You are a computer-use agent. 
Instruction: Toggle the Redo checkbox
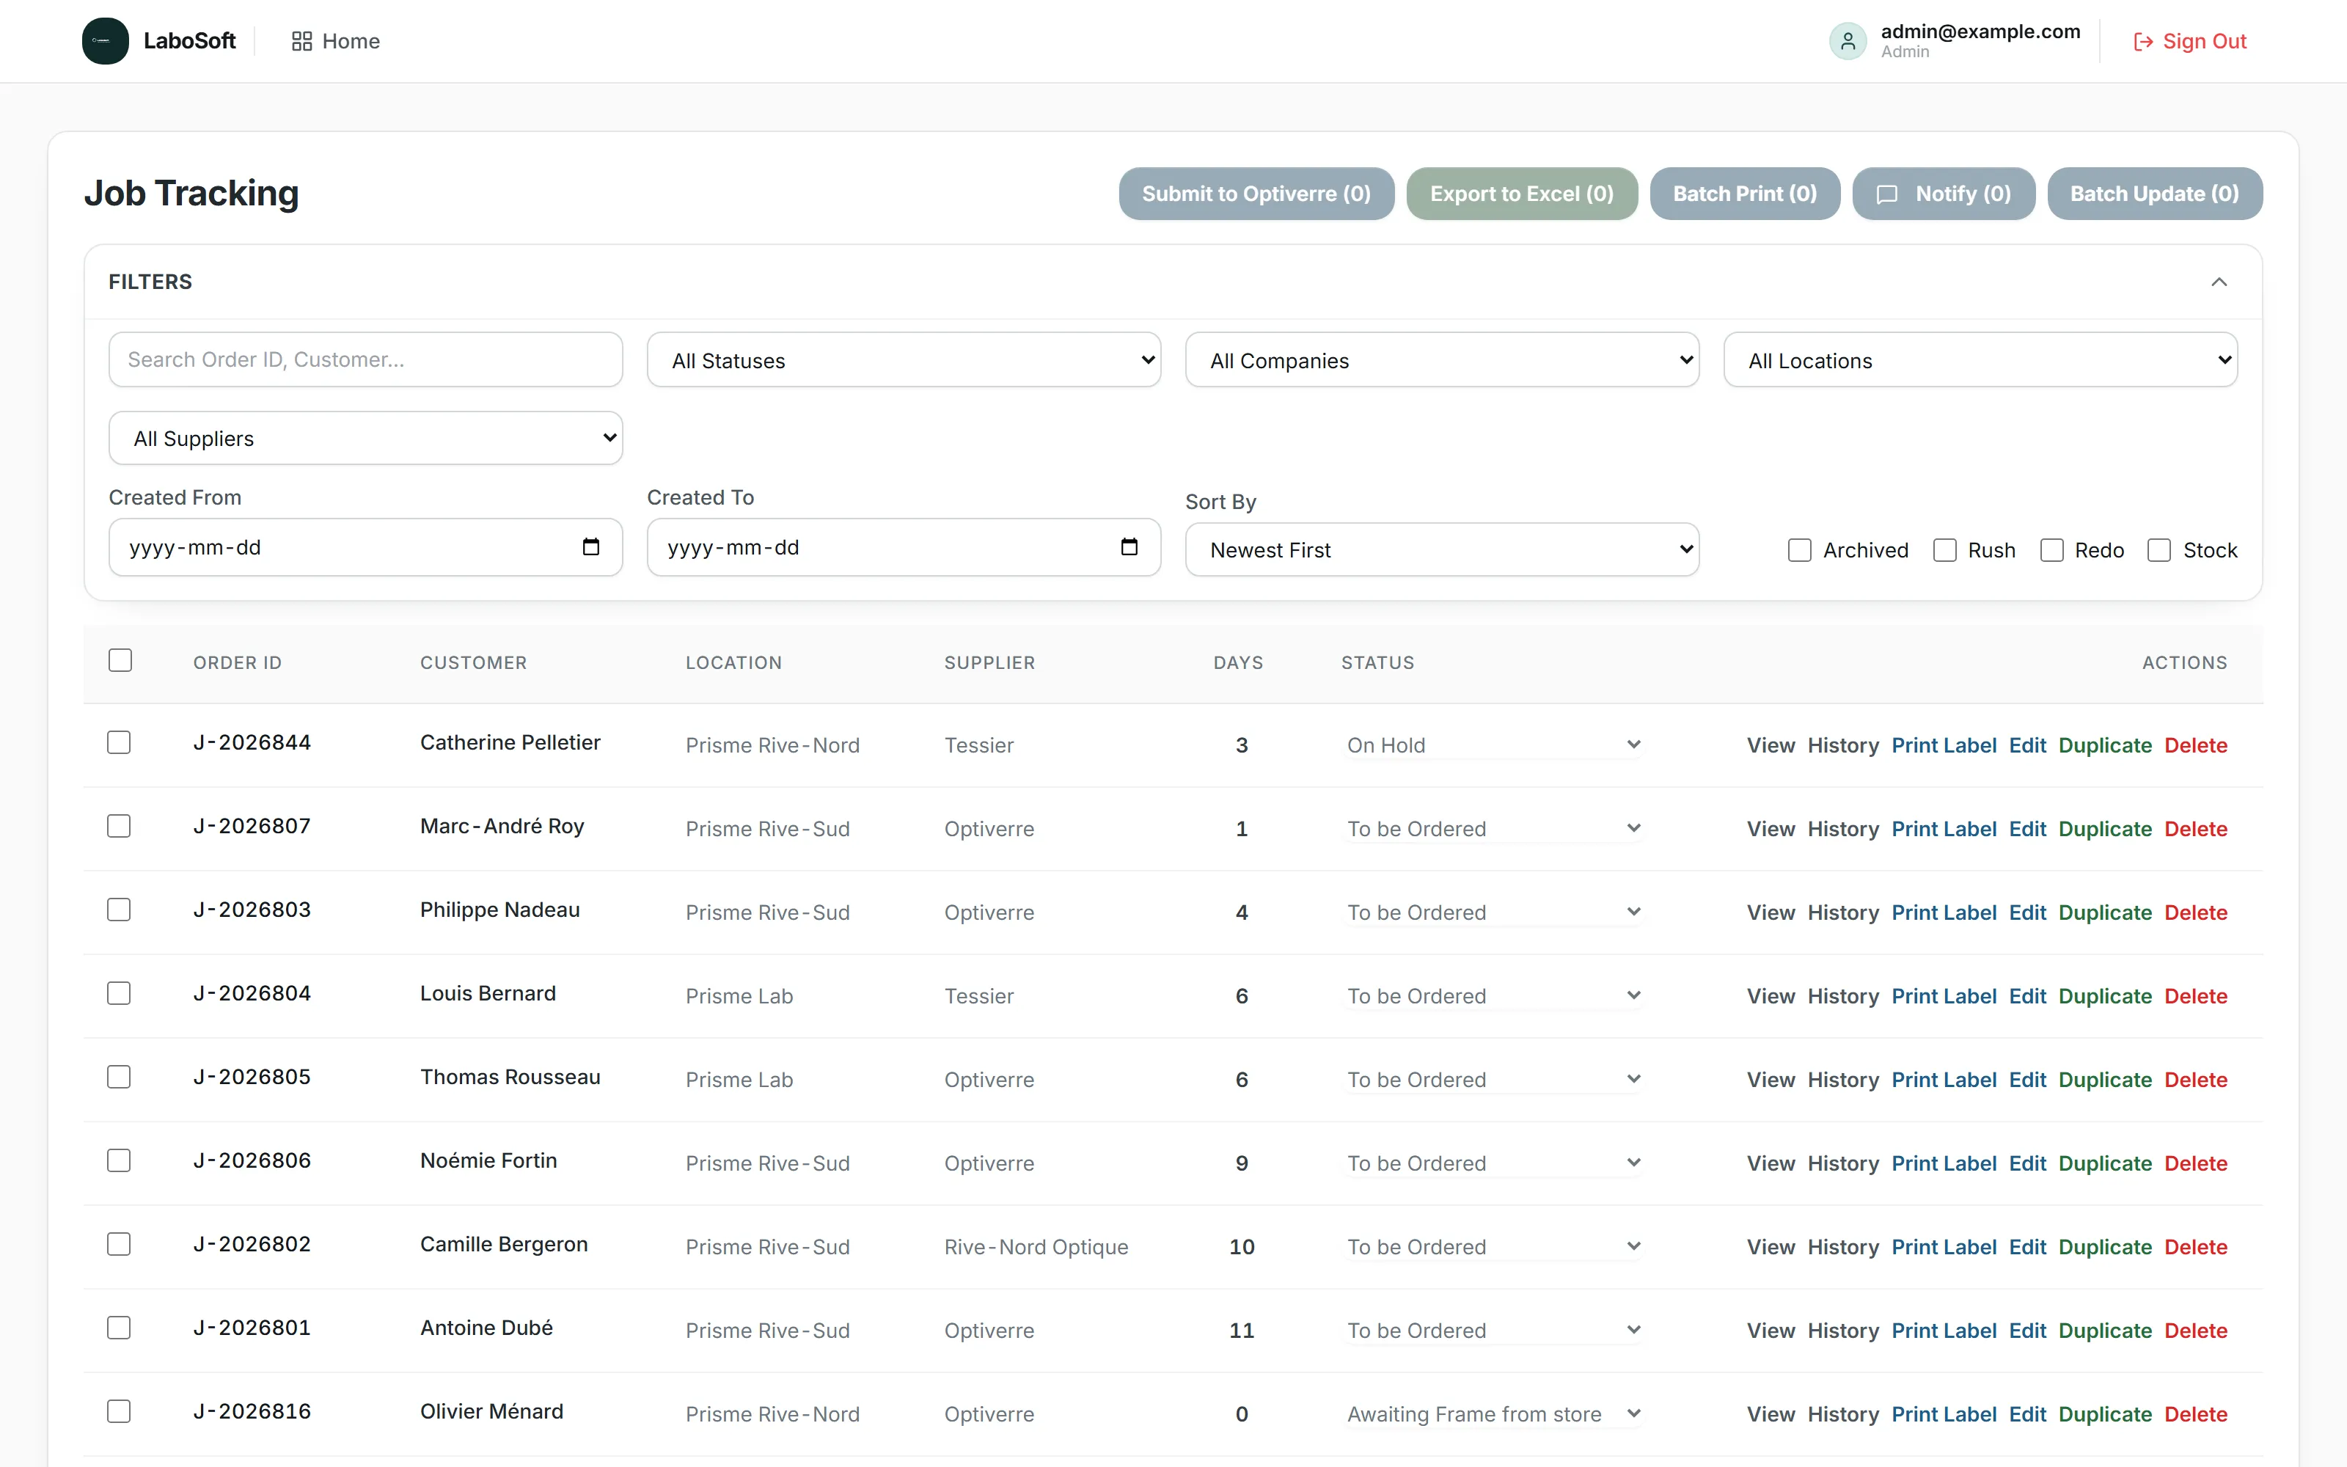[2052, 550]
